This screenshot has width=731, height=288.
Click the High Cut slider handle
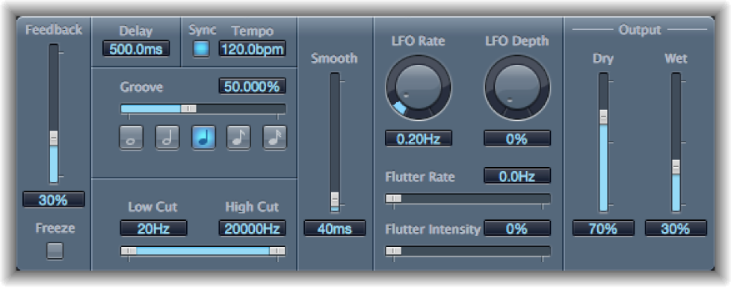coord(277,251)
